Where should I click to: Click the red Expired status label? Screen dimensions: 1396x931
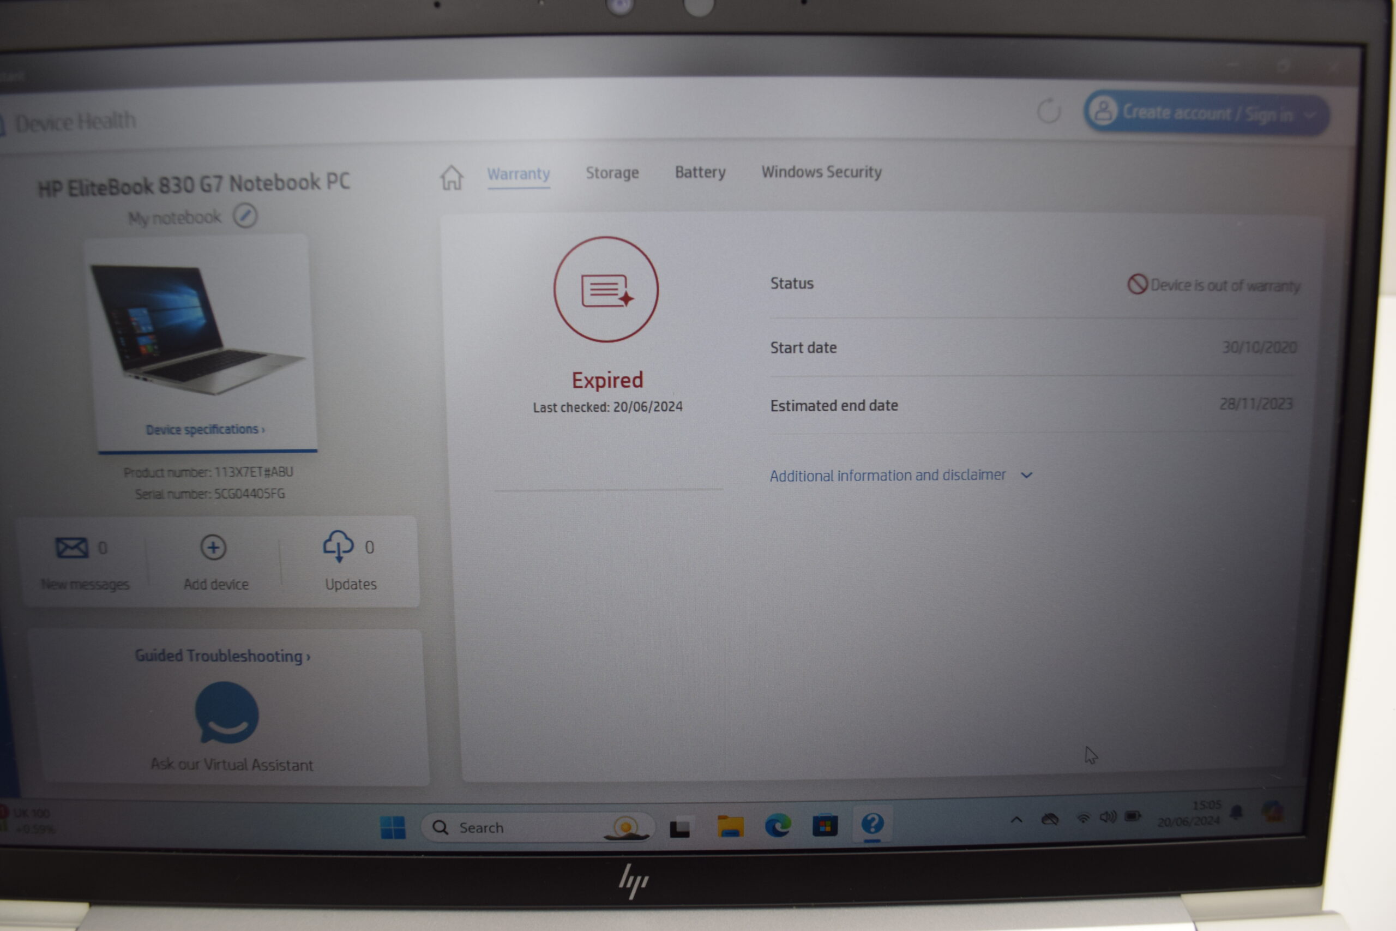coord(607,380)
